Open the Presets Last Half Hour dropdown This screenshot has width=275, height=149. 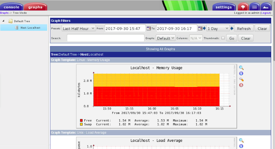(79, 29)
